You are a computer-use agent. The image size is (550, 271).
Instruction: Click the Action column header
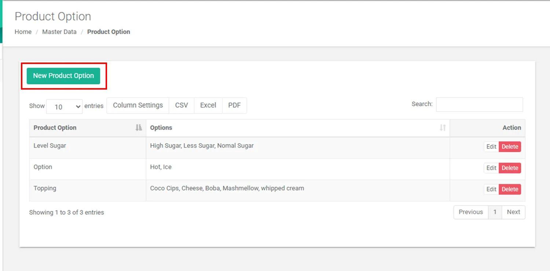coord(487,128)
